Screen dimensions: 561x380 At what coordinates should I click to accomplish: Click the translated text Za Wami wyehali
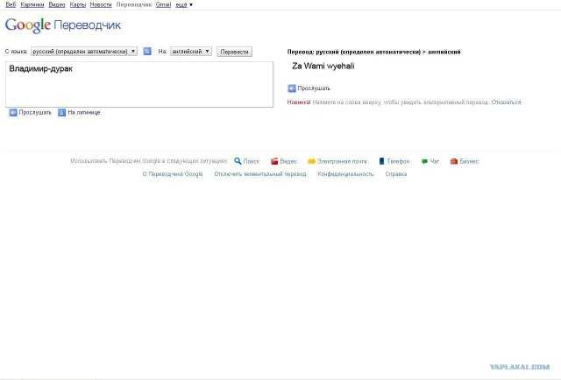[323, 67]
